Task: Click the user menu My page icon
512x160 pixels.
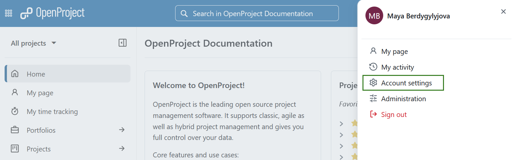Action: tap(373, 51)
